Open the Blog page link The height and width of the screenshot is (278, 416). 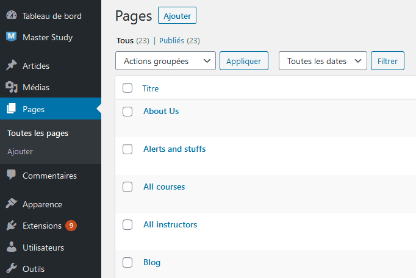click(x=152, y=262)
